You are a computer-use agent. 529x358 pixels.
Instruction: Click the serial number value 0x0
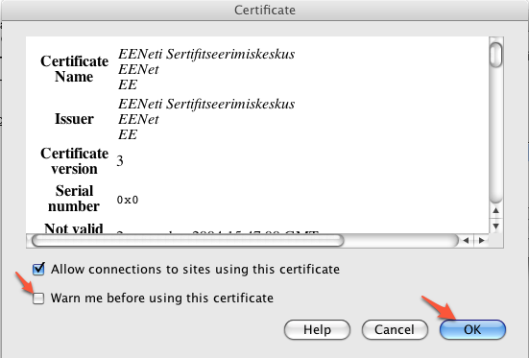128,200
